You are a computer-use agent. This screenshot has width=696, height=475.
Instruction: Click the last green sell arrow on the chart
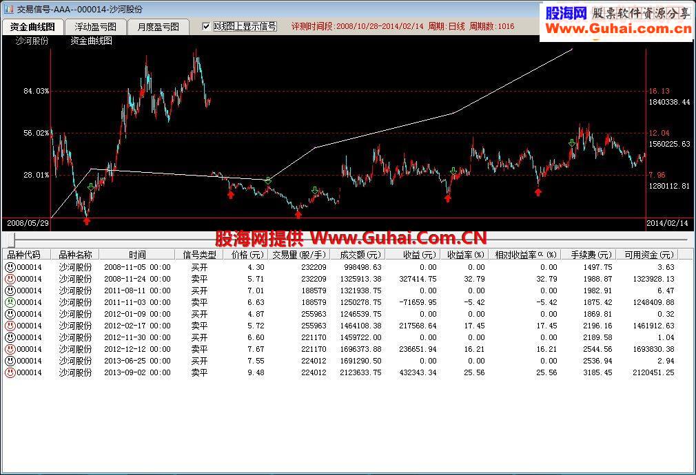[x=572, y=142]
